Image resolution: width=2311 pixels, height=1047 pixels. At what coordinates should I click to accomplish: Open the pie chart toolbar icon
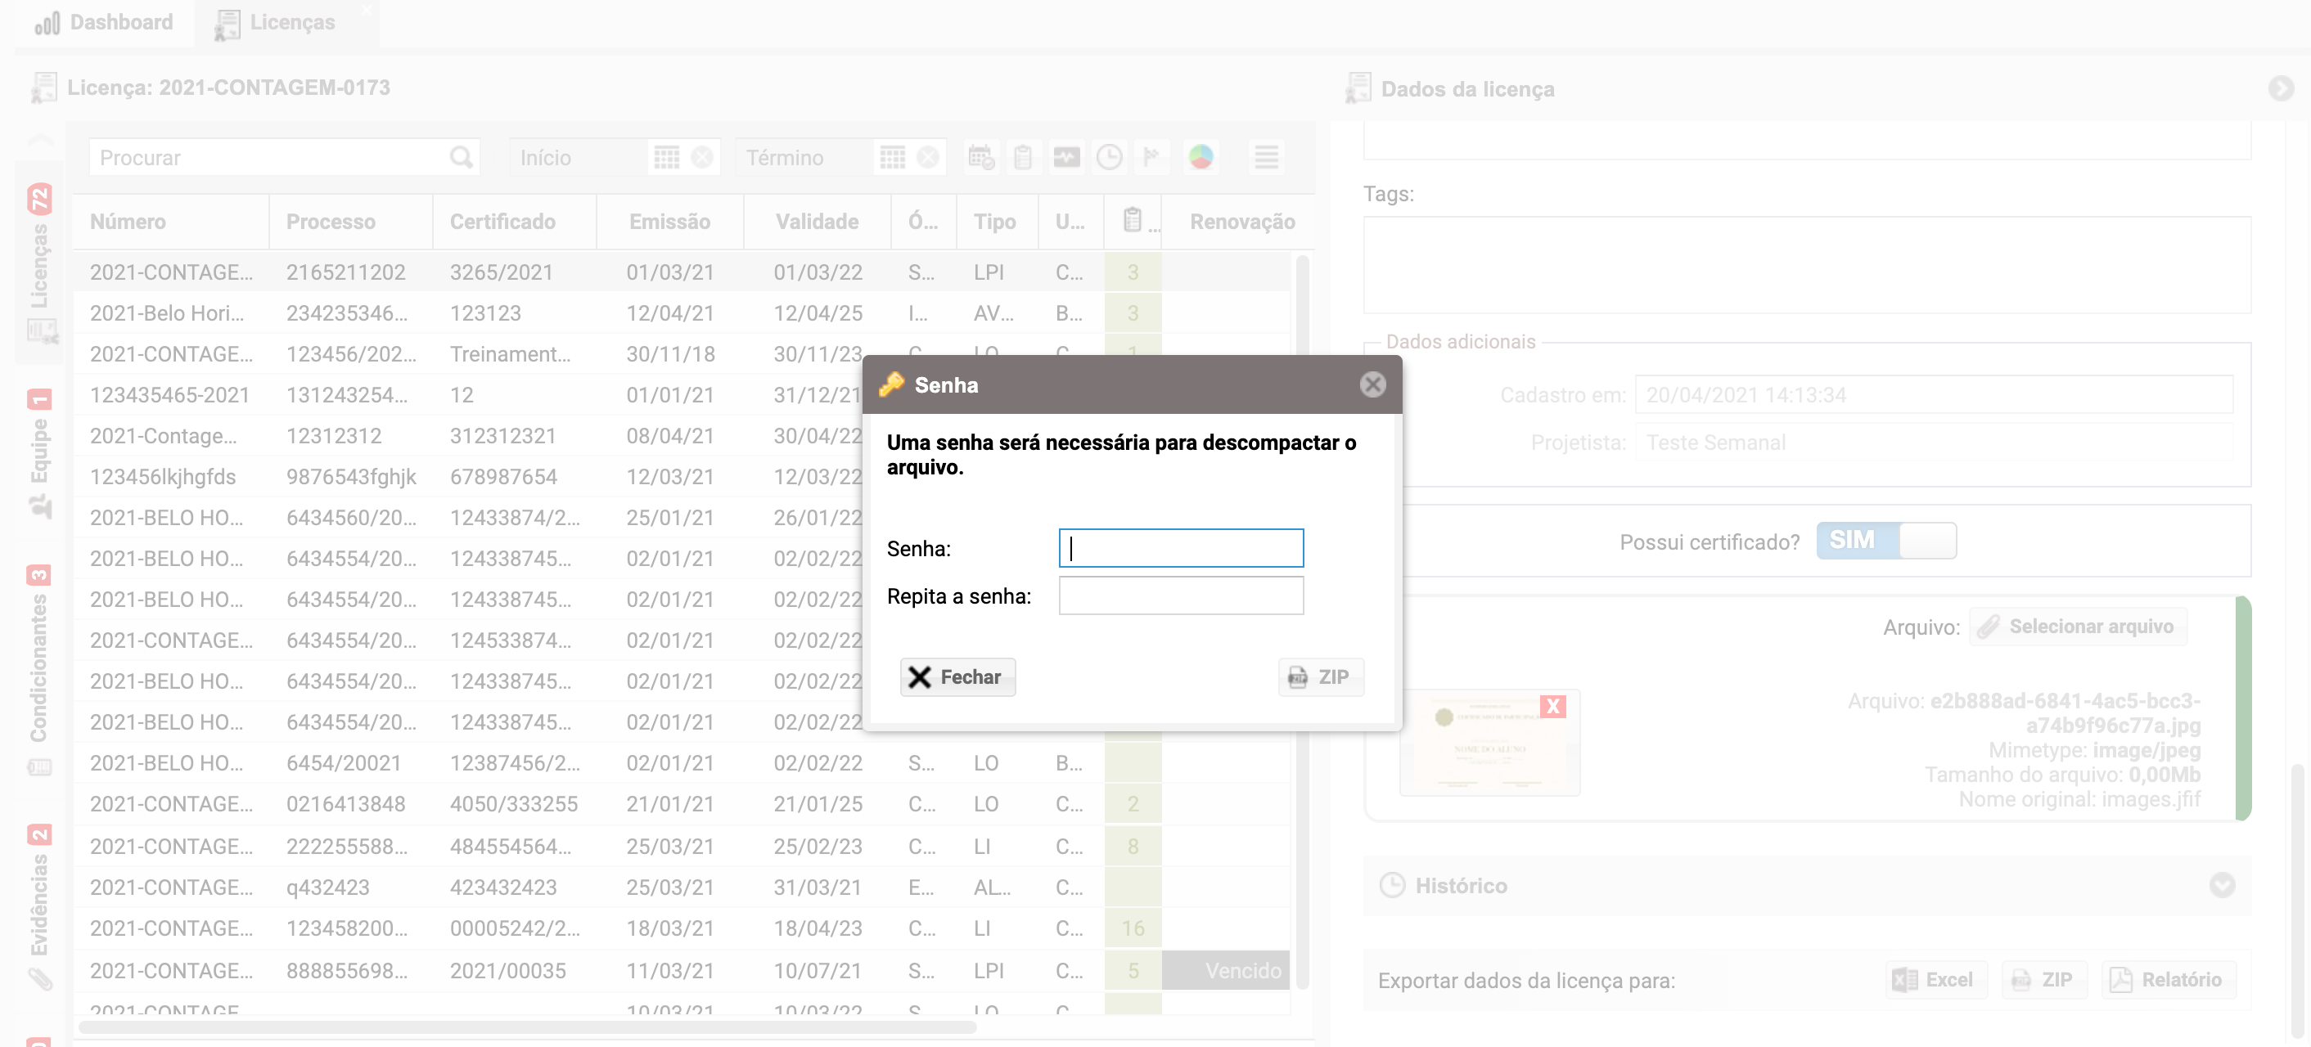[x=1201, y=158]
